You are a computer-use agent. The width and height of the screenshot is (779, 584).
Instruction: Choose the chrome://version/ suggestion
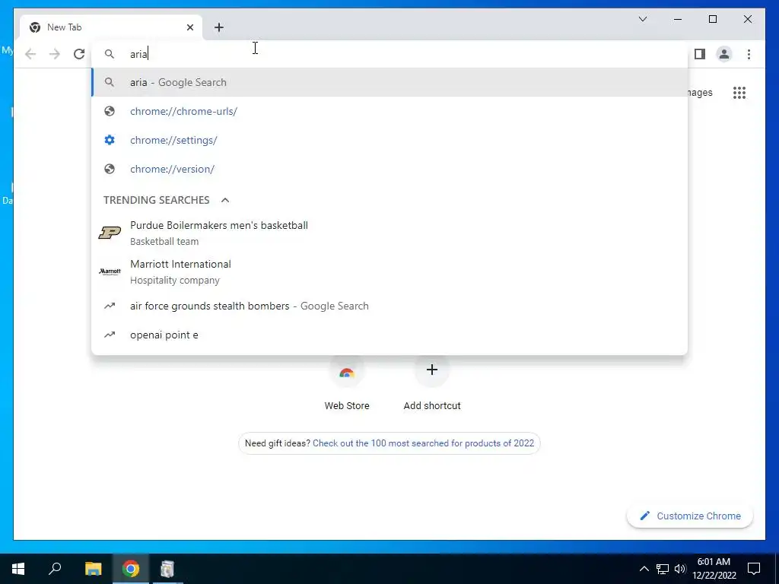pyautogui.click(x=389, y=169)
